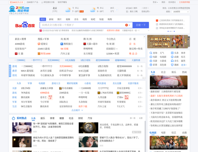Image resolution: width=198 pixels, height=152 pixels.
Task: Click the 15天天气 forward arrow
Action: pyautogui.click(x=117, y=10)
